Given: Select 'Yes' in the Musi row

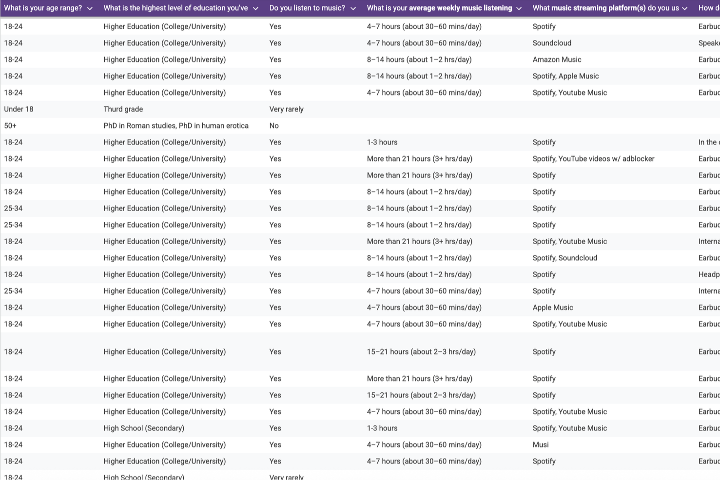Looking at the screenshot, I should (x=275, y=444).
